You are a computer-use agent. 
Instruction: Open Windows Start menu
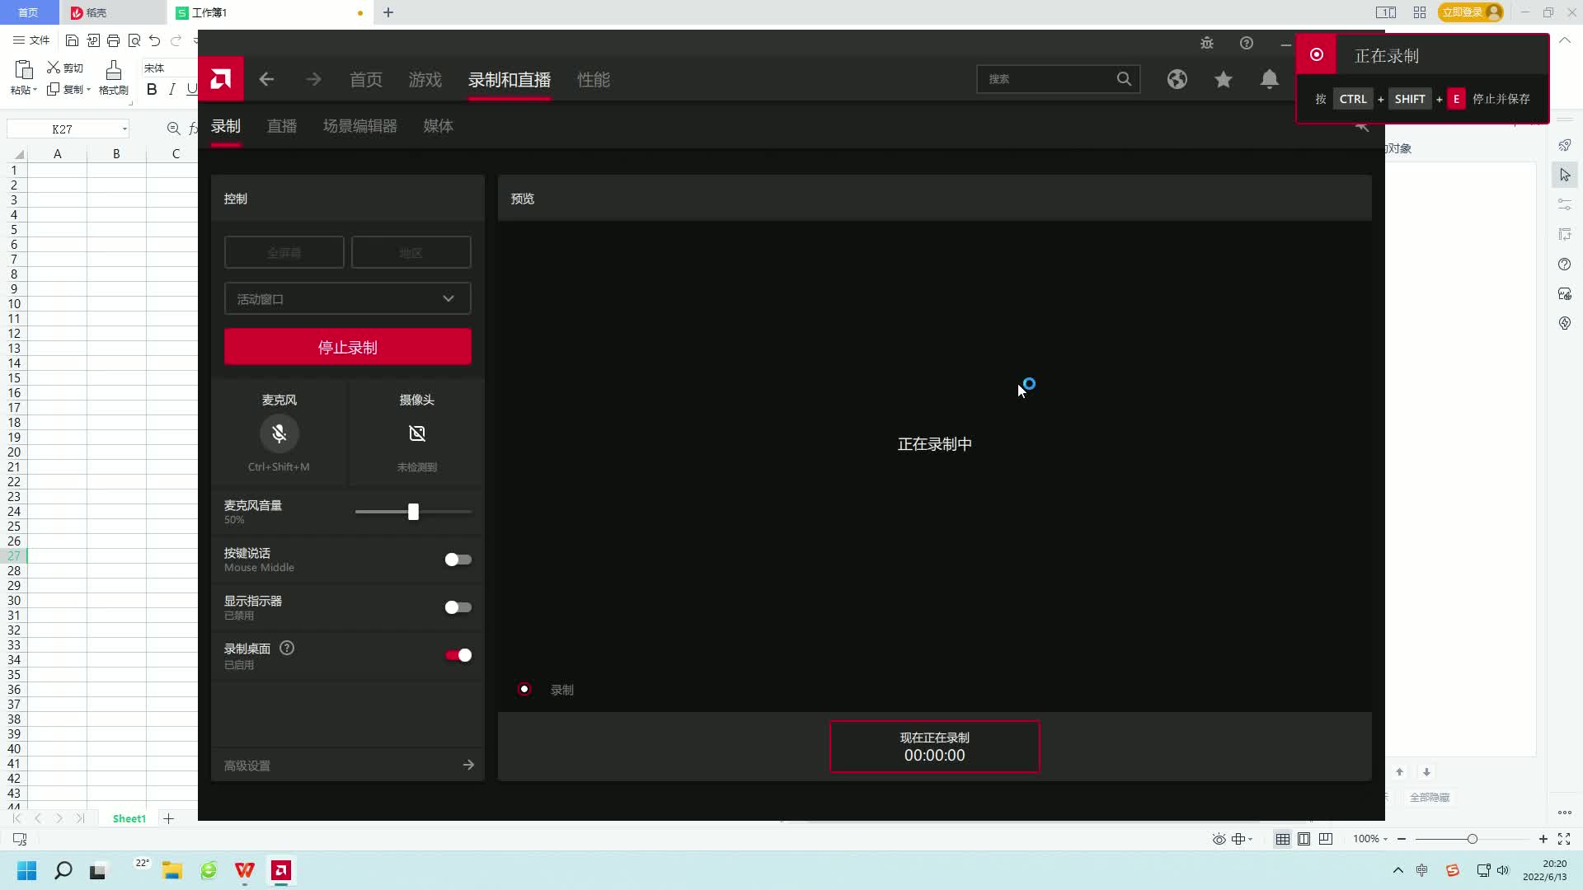pyautogui.click(x=27, y=870)
